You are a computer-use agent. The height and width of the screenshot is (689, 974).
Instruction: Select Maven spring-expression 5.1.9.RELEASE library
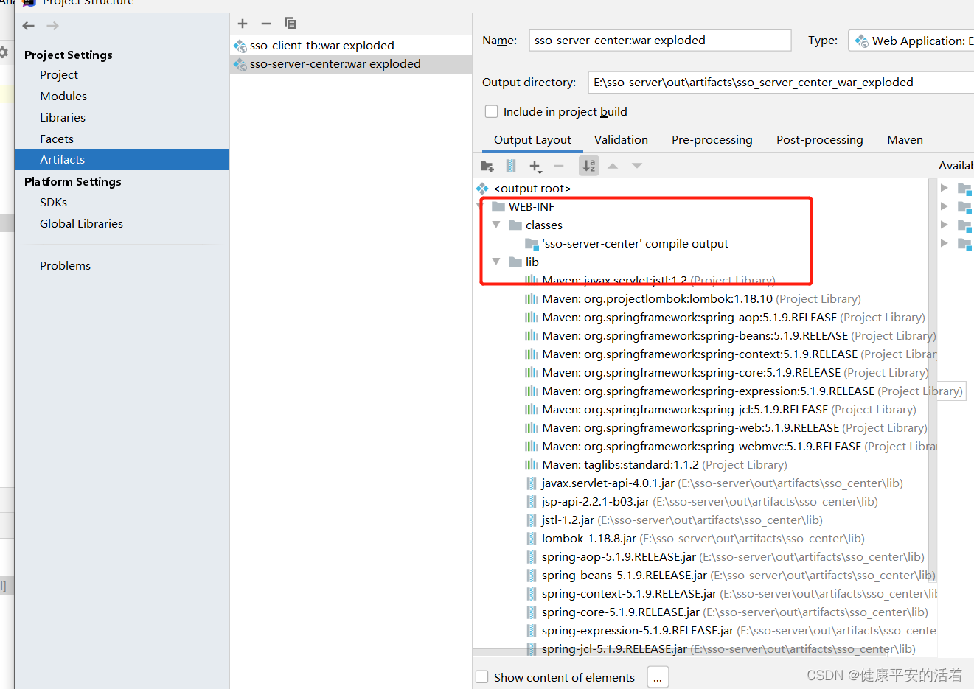pyautogui.click(x=743, y=391)
